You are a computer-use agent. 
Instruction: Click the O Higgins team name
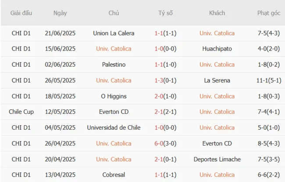coord(114,96)
